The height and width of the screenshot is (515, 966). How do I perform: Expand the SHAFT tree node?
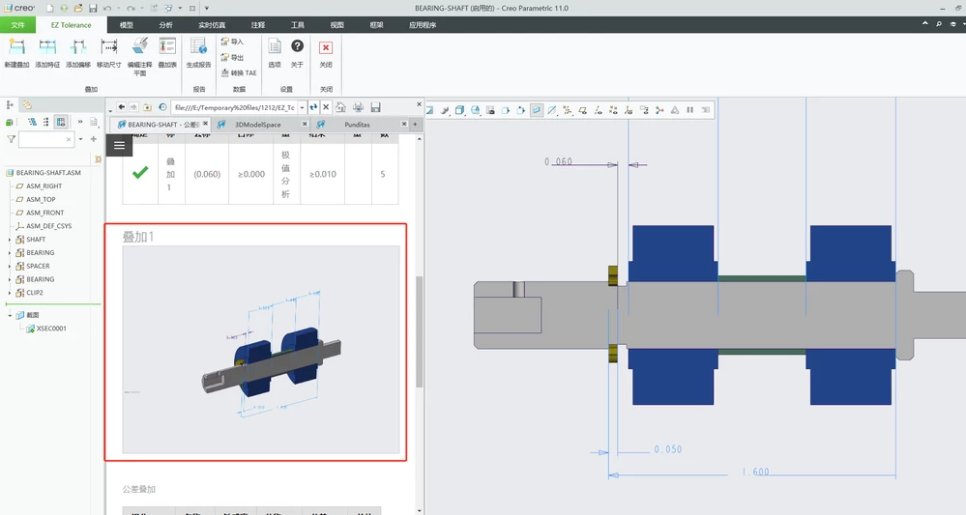pos(10,240)
